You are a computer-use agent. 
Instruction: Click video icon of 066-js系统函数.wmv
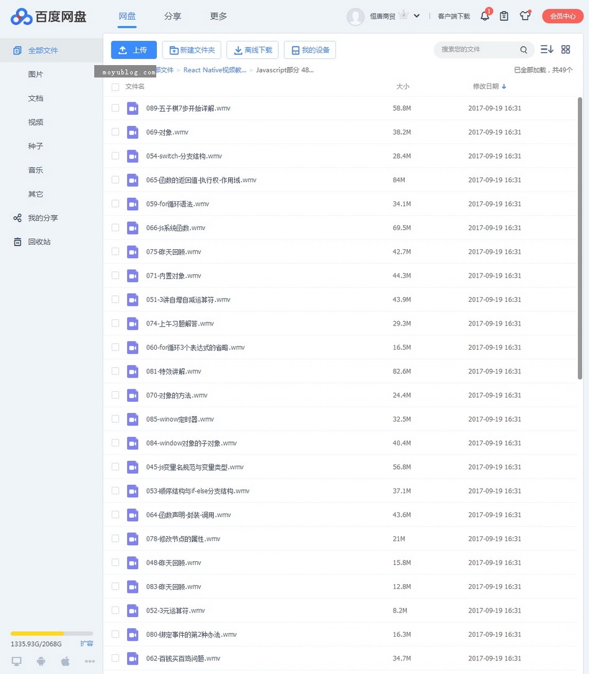coord(133,228)
